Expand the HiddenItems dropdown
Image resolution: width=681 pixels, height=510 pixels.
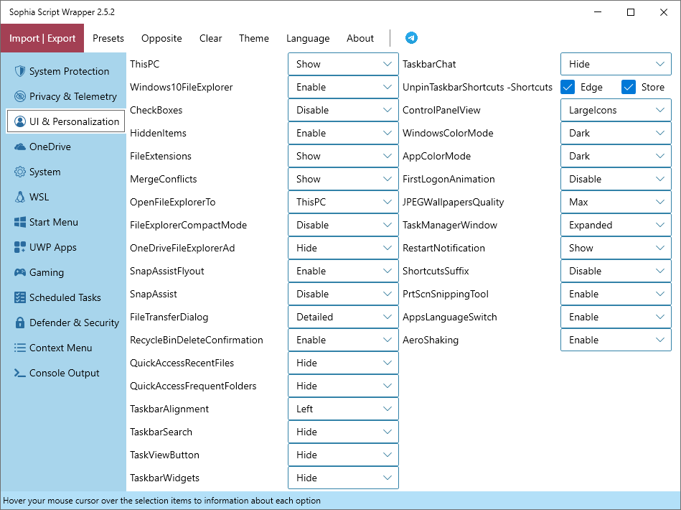pos(343,133)
